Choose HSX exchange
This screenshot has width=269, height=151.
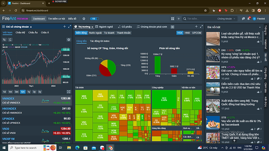pos(180,33)
